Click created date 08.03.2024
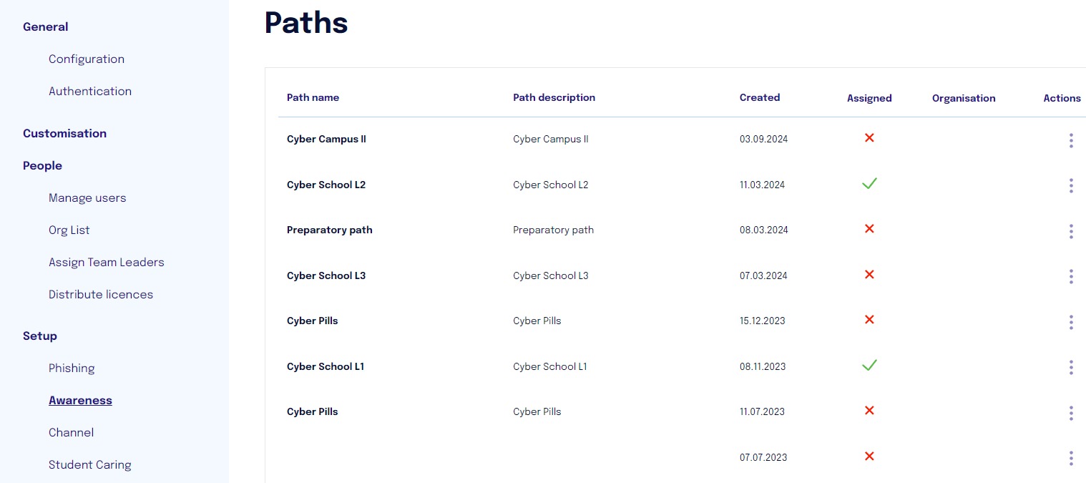This screenshot has width=1086, height=483. point(763,230)
